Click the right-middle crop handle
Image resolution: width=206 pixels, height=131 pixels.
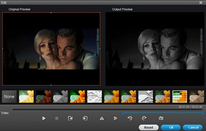100,49
